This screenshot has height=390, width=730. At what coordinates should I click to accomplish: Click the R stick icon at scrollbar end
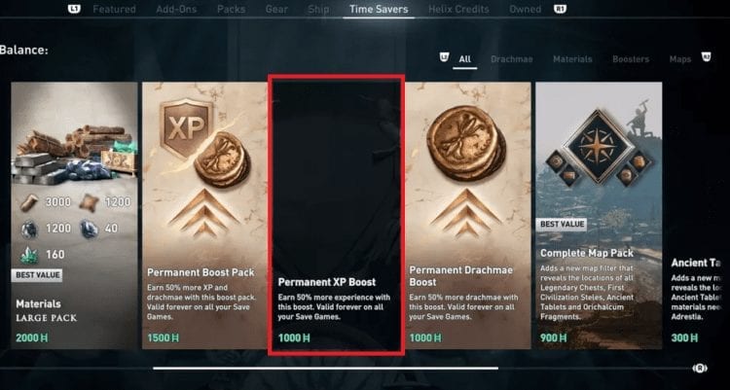(700, 369)
